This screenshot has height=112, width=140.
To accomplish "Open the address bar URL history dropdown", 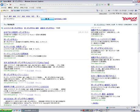I will (x=97, y=5).
